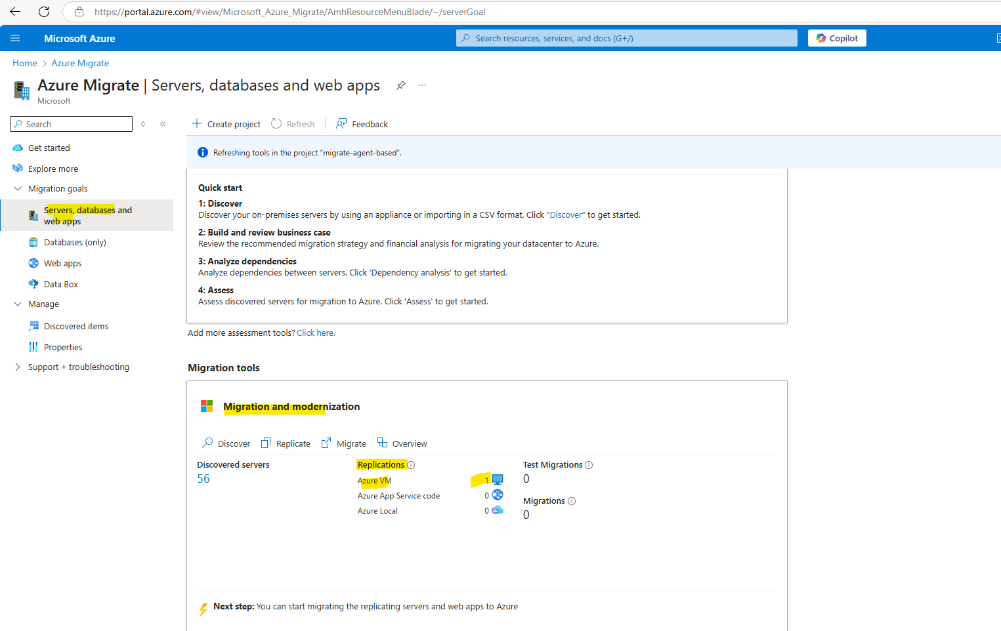Click the Azure Migrate server icon by title

coord(22,90)
